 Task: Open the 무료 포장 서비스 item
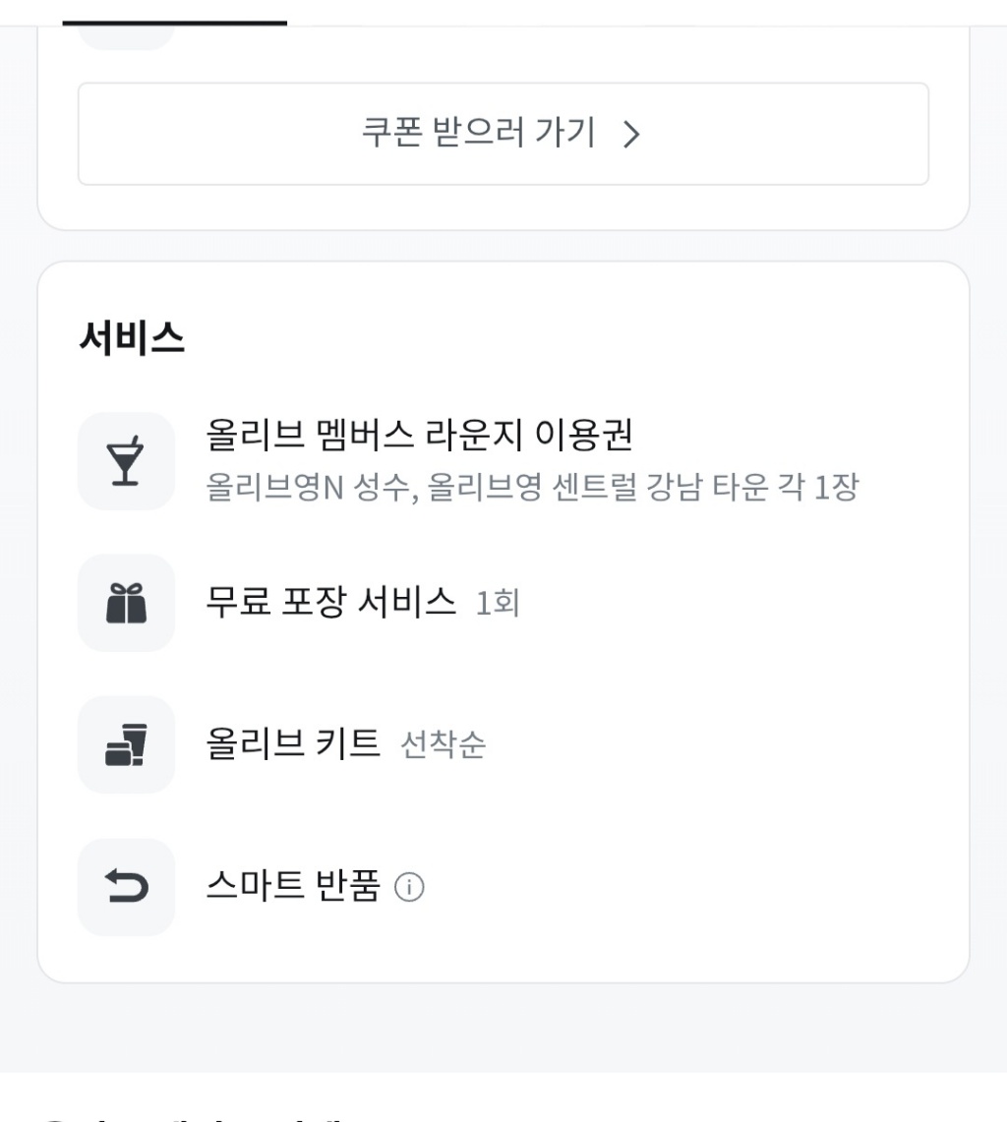[331, 601]
